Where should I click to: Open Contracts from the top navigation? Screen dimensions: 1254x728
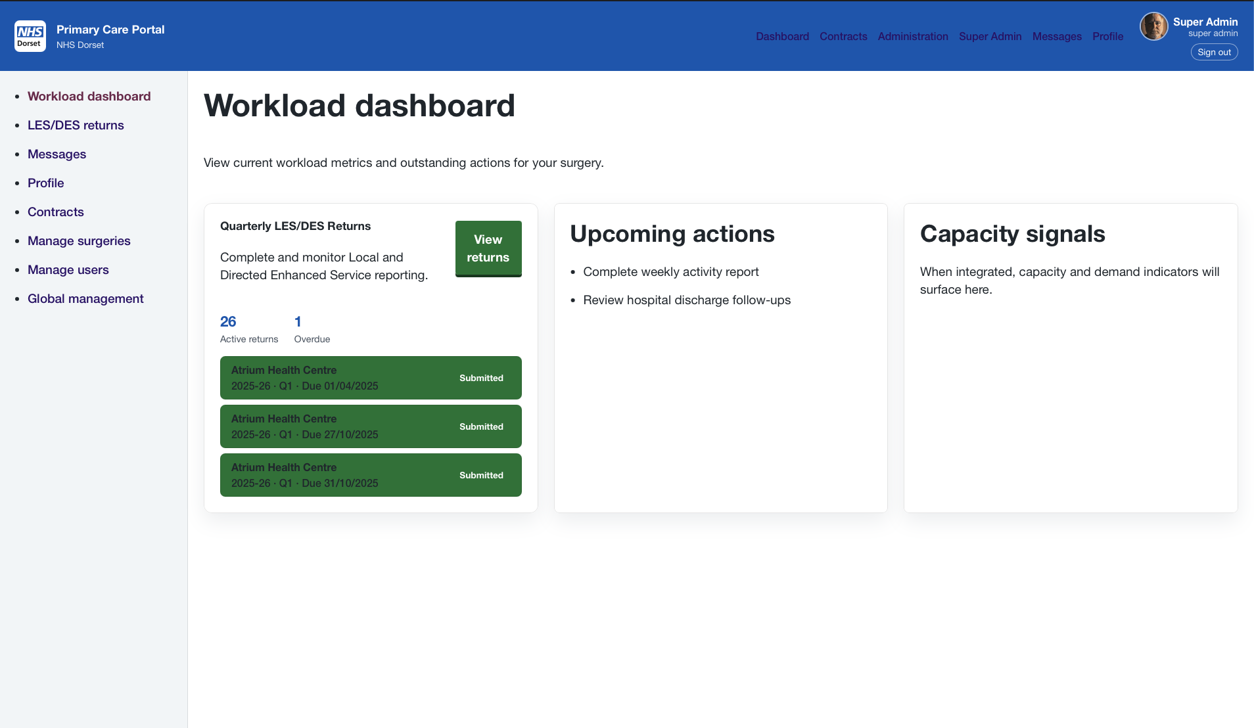click(843, 37)
